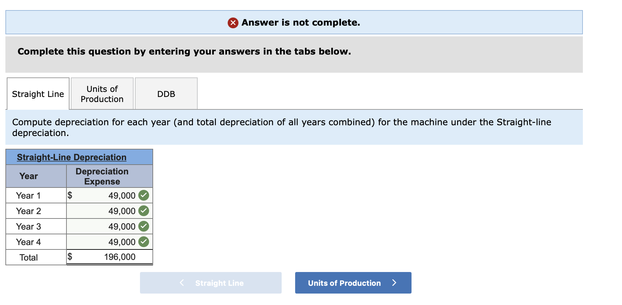This screenshot has height=305, width=622.
Task: Click the green checkmark beside Year 4
Action: (144, 241)
